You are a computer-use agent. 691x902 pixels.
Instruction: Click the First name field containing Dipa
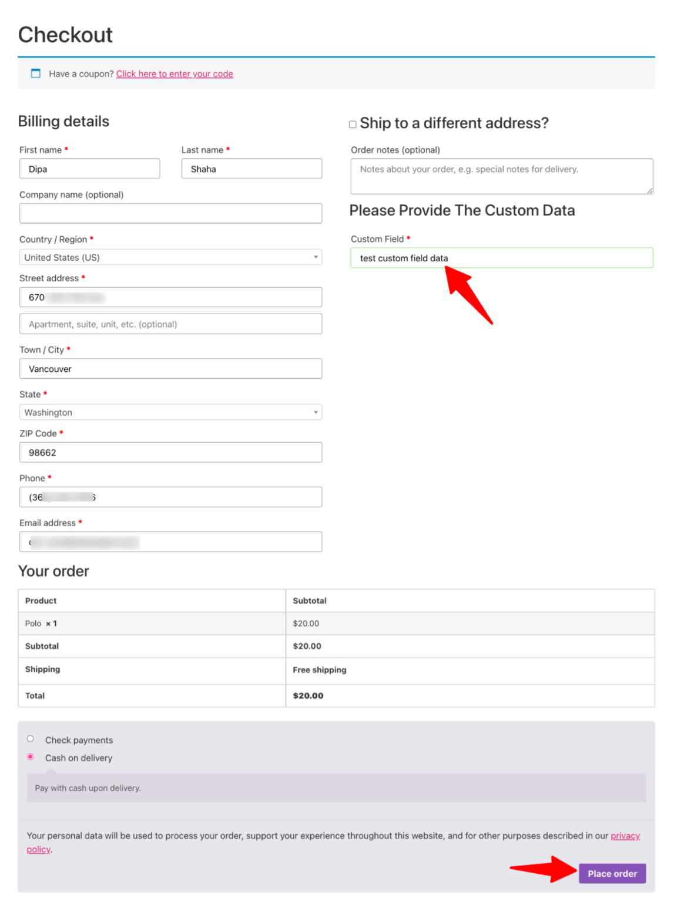[x=89, y=169]
